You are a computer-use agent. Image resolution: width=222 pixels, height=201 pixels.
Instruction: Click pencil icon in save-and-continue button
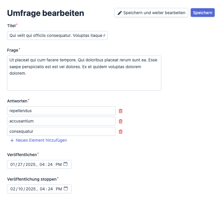(119, 13)
